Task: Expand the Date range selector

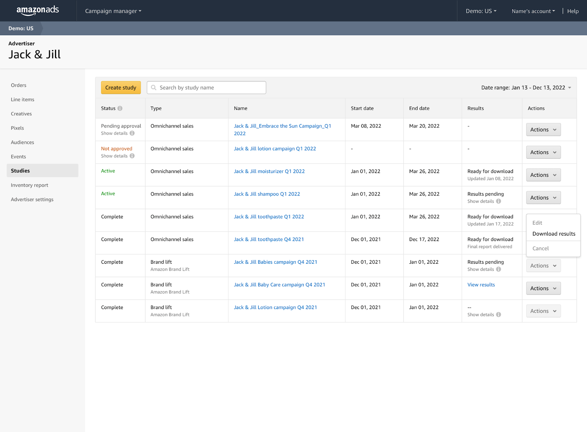Action: tap(526, 88)
